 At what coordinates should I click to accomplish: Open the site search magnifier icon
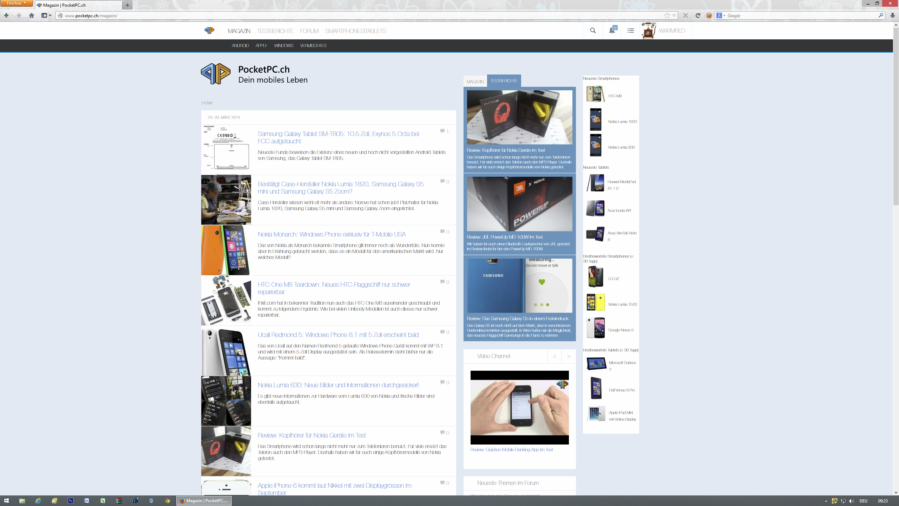[593, 31]
